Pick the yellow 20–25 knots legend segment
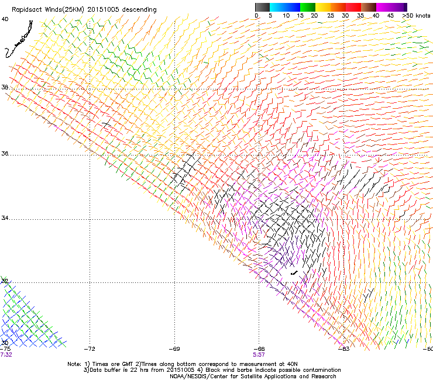Screen dimensions: 433x380 323,7
